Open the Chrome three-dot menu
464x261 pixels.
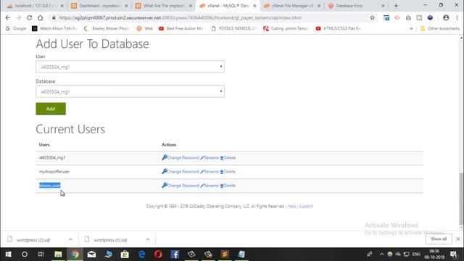[457, 17]
